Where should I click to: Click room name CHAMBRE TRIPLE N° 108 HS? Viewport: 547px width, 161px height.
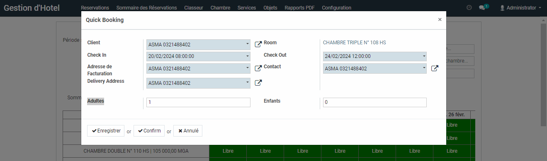[355, 43]
